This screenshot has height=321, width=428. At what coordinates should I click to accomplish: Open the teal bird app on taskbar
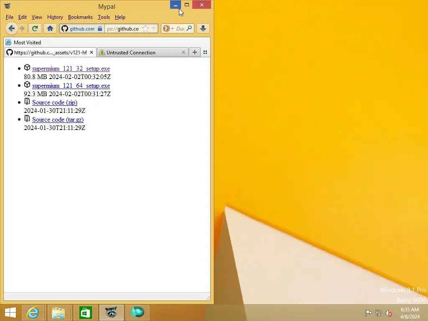[x=137, y=313]
